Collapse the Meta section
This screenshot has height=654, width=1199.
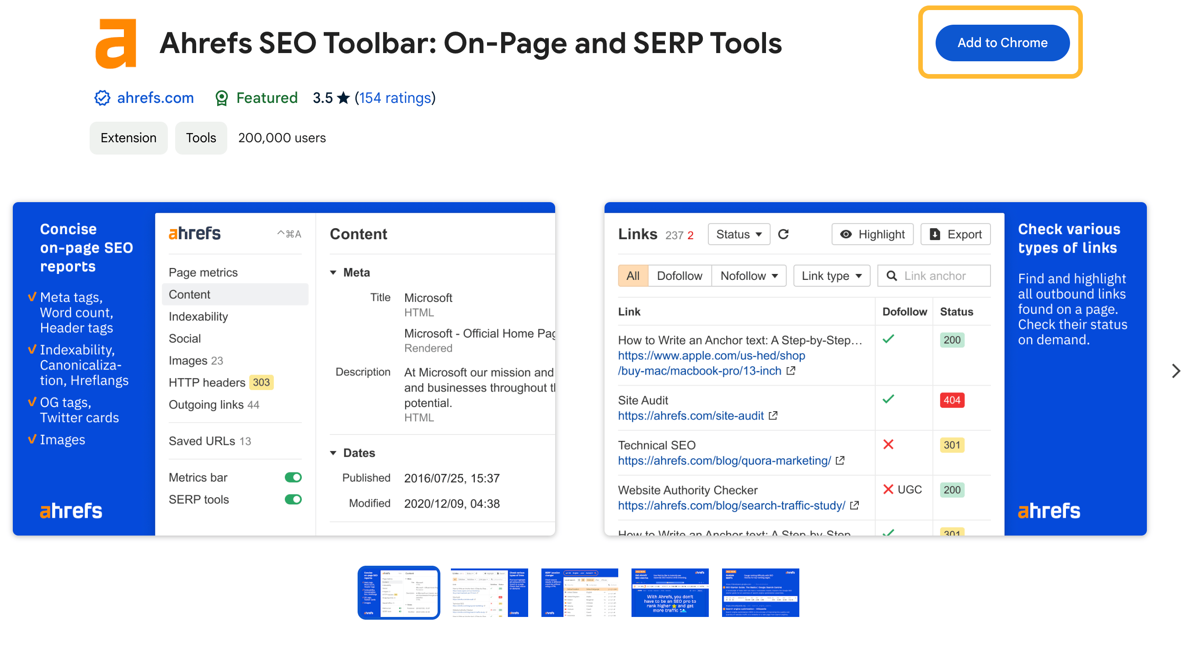pos(333,272)
